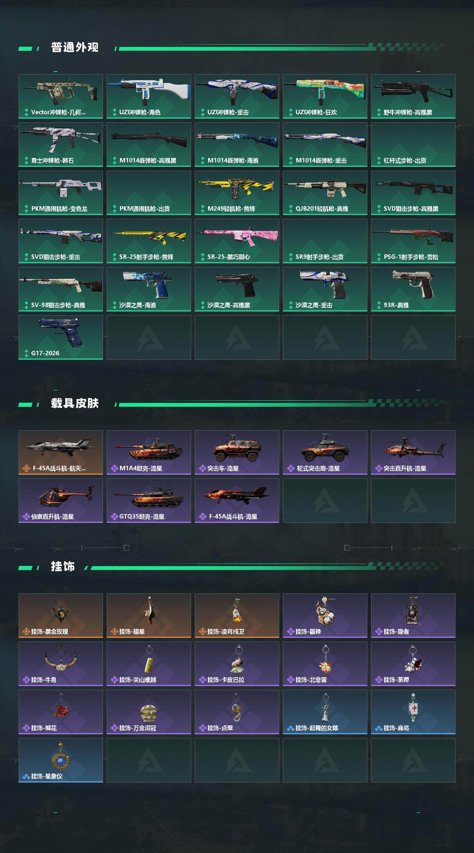Open the M249轻机枪-黄蜂 weapon skin

pos(237,193)
